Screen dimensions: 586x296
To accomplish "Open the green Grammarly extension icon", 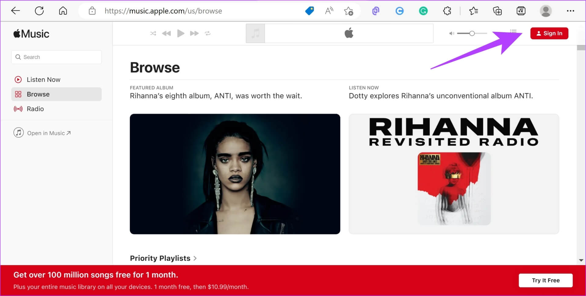I will coord(423,11).
